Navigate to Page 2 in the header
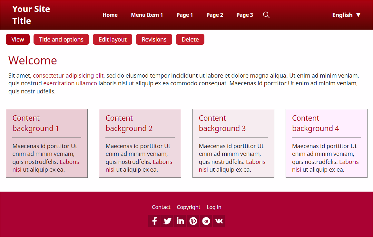This screenshot has height=237, width=373. [x=215, y=15]
